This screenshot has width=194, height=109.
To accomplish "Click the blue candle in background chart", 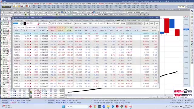I will point(172,24).
